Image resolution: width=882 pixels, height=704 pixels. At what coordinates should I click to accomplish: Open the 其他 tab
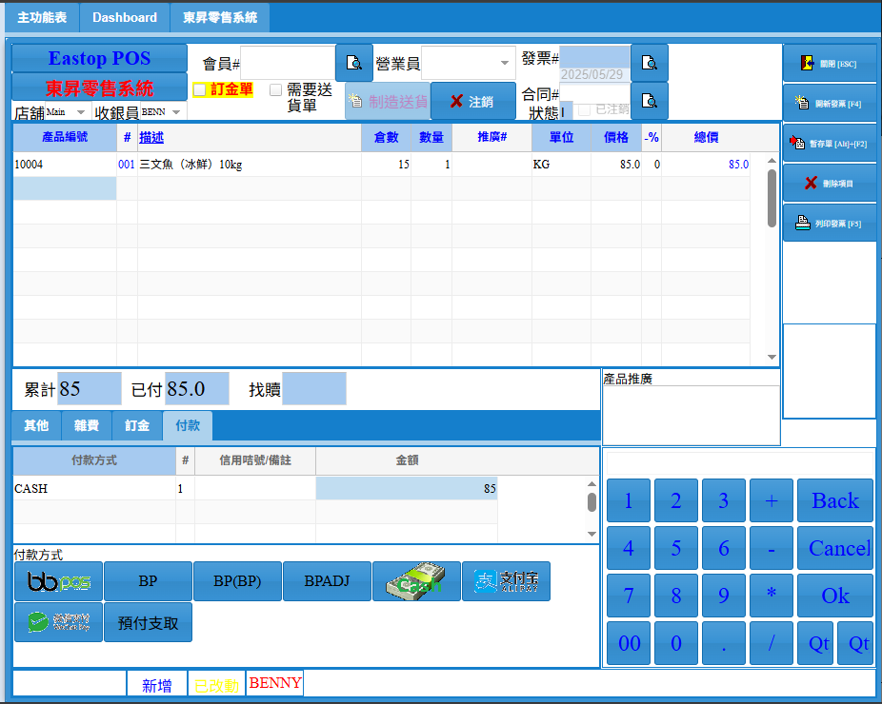(x=36, y=425)
